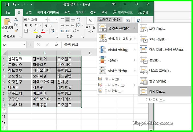Click the Save icon in title bar
The image size is (193, 132).
7,5
